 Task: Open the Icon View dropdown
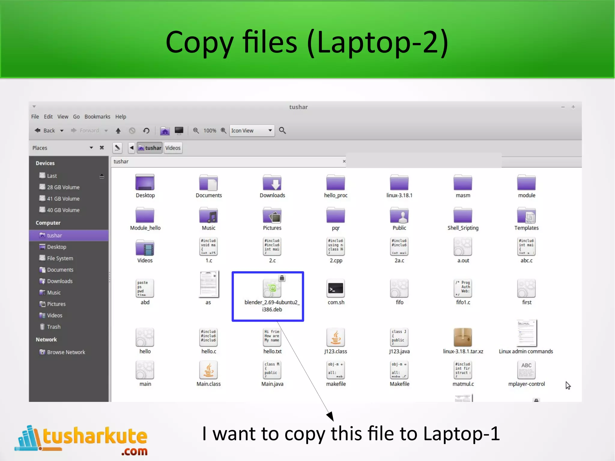tap(252, 131)
